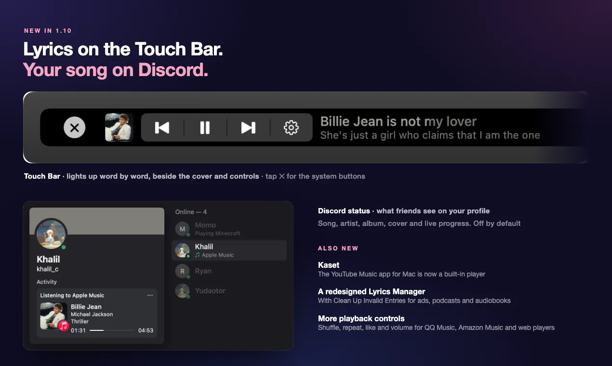Click Khalil's small avatar in online list
Image resolution: width=612 pixels, height=366 pixels.
coord(182,250)
